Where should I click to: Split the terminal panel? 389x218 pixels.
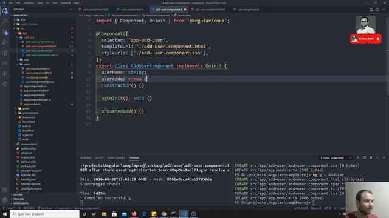(365, 157)
